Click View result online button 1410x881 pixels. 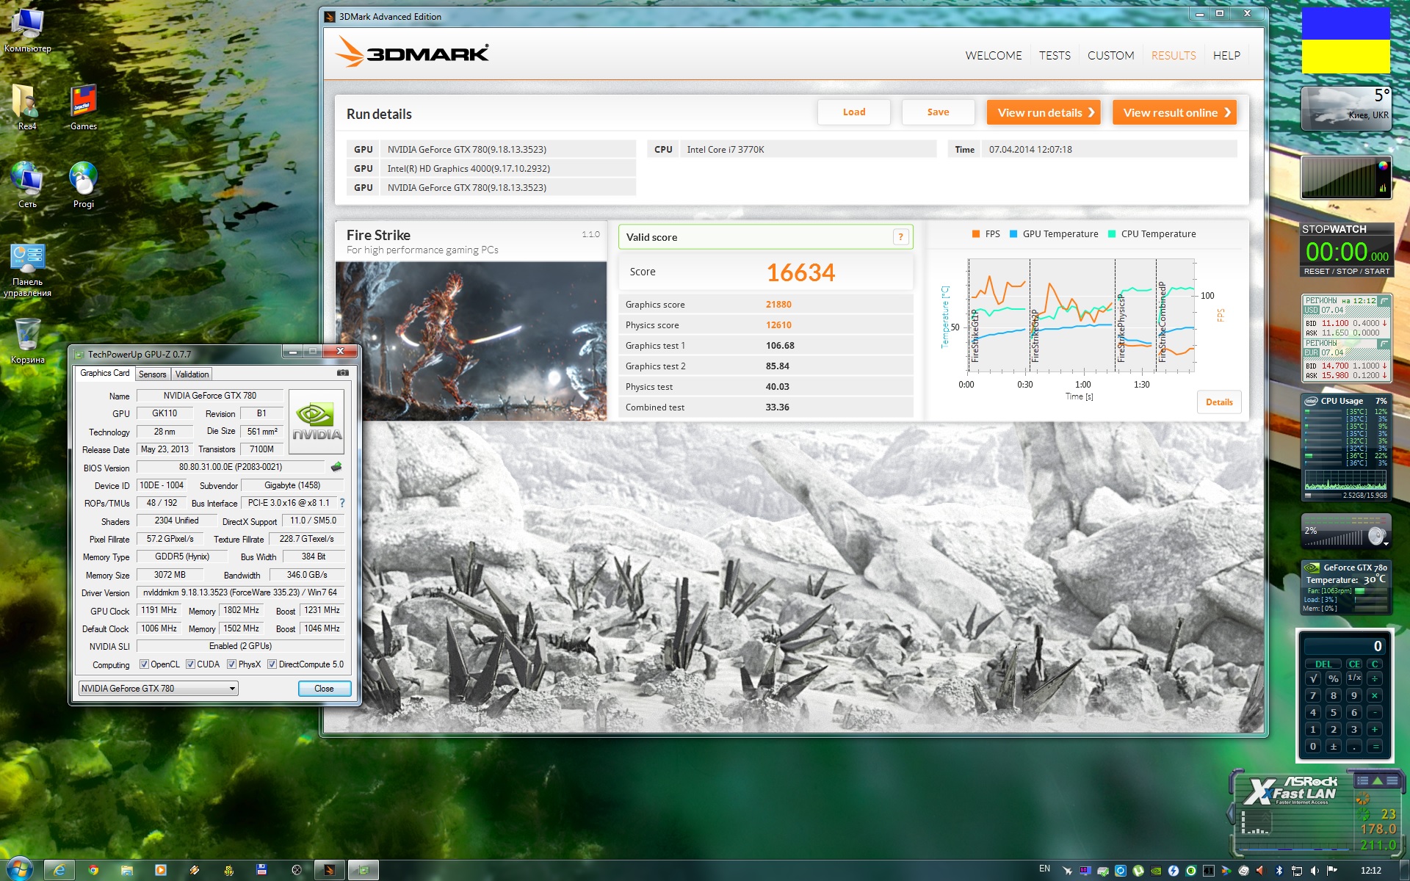(x=1175, y=112)
